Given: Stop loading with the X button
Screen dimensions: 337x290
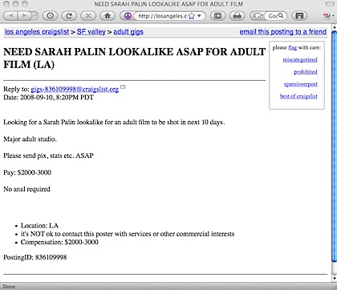Looking at the screenshot, I should click(88, 16).
